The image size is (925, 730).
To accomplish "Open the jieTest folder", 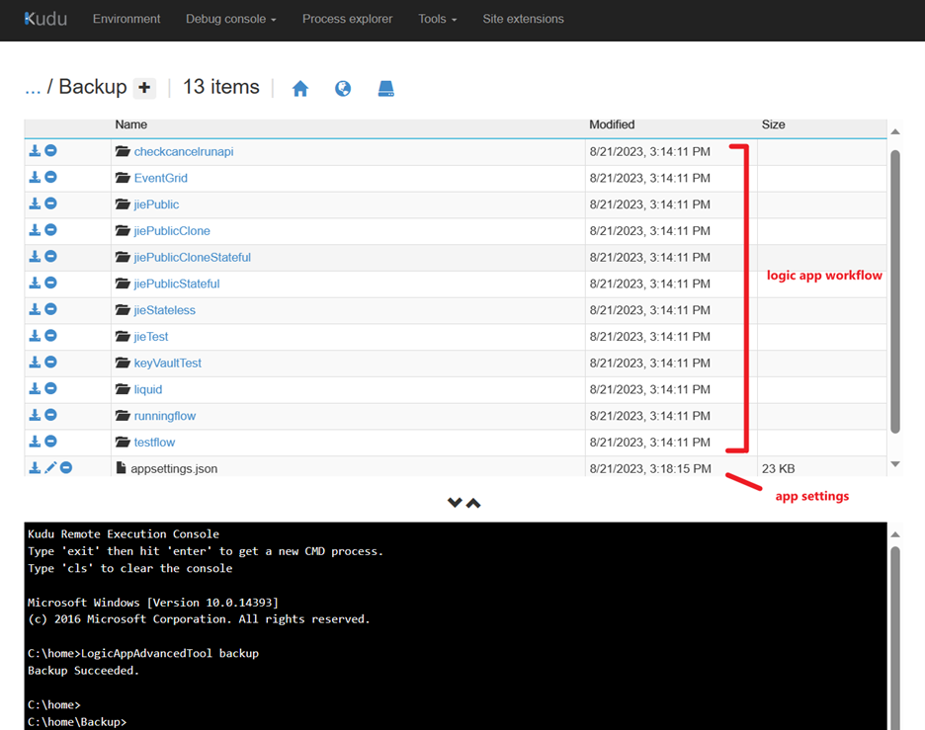I will tap(151, 336).
